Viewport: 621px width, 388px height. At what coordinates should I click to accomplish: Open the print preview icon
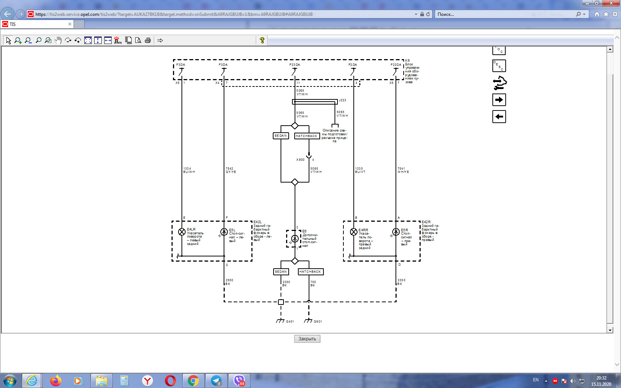pyautogui.click(x=138, y=40)
